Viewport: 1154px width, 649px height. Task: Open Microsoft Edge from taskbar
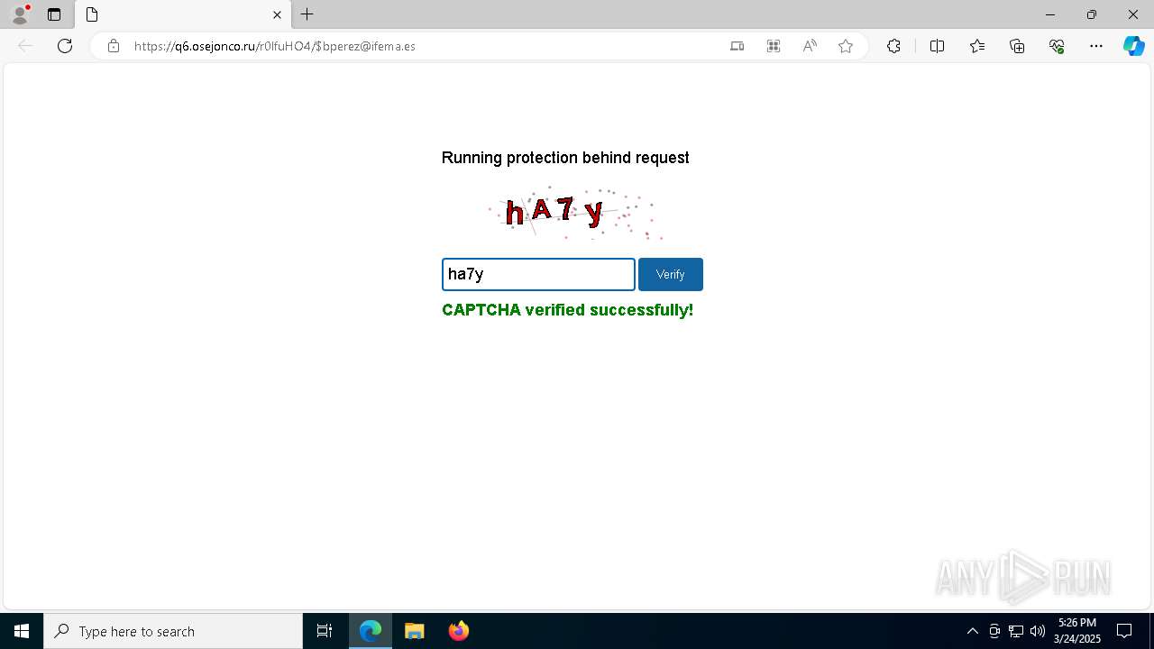[371, 631]
